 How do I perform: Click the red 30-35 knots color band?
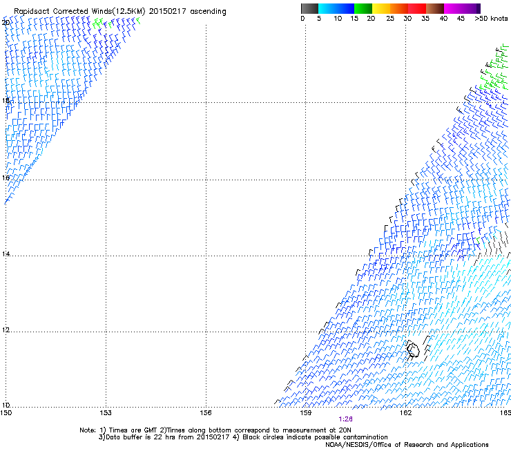(417, 8)
